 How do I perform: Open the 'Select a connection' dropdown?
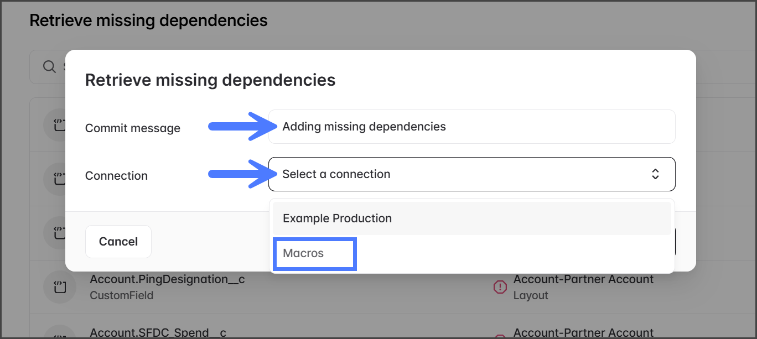pos(471,174)
